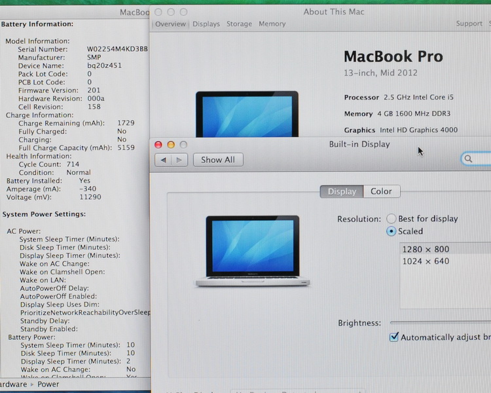Toggle Automatically adjust brightness checkbox
The image size is (491, 393).
pos(394,337)
